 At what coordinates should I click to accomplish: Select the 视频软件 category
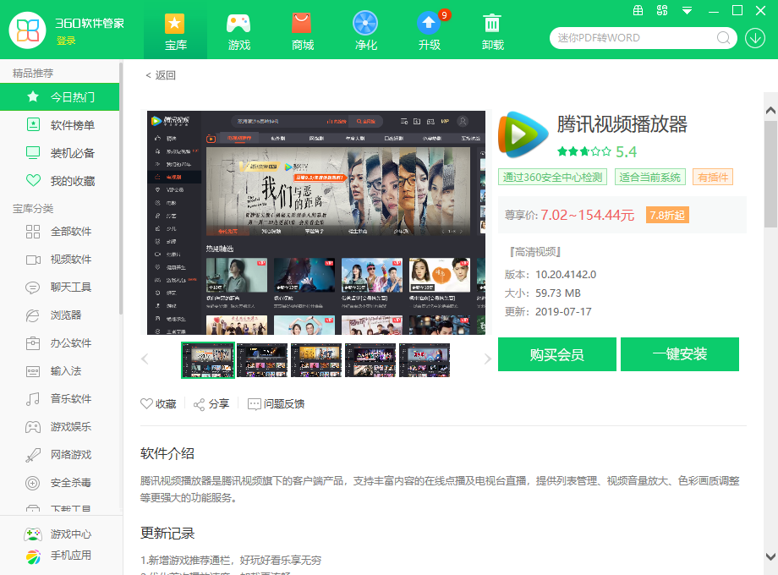[59, 259]
